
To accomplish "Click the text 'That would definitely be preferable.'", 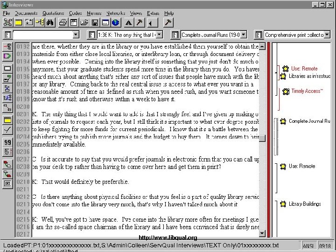I will pos(85,182).
